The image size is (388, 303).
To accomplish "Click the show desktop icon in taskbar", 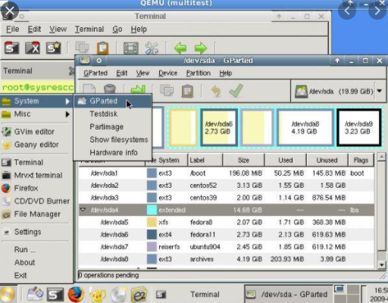I will pyautogui.click(x=35, y=294).
